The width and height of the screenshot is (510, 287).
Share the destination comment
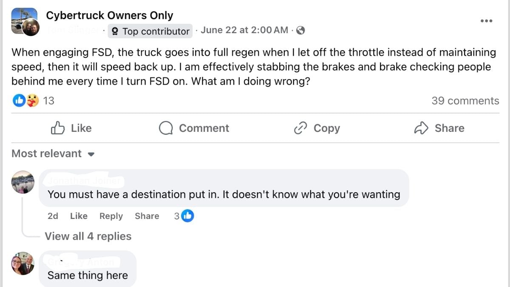click(147, 216)
